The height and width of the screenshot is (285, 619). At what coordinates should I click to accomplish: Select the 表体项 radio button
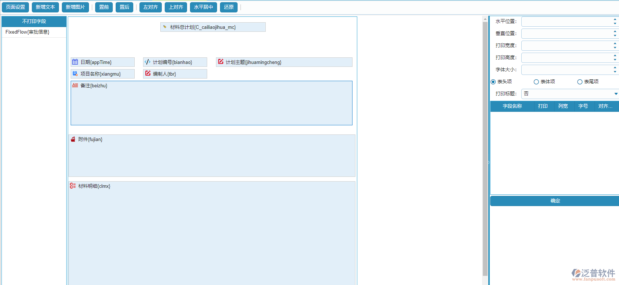536,82
